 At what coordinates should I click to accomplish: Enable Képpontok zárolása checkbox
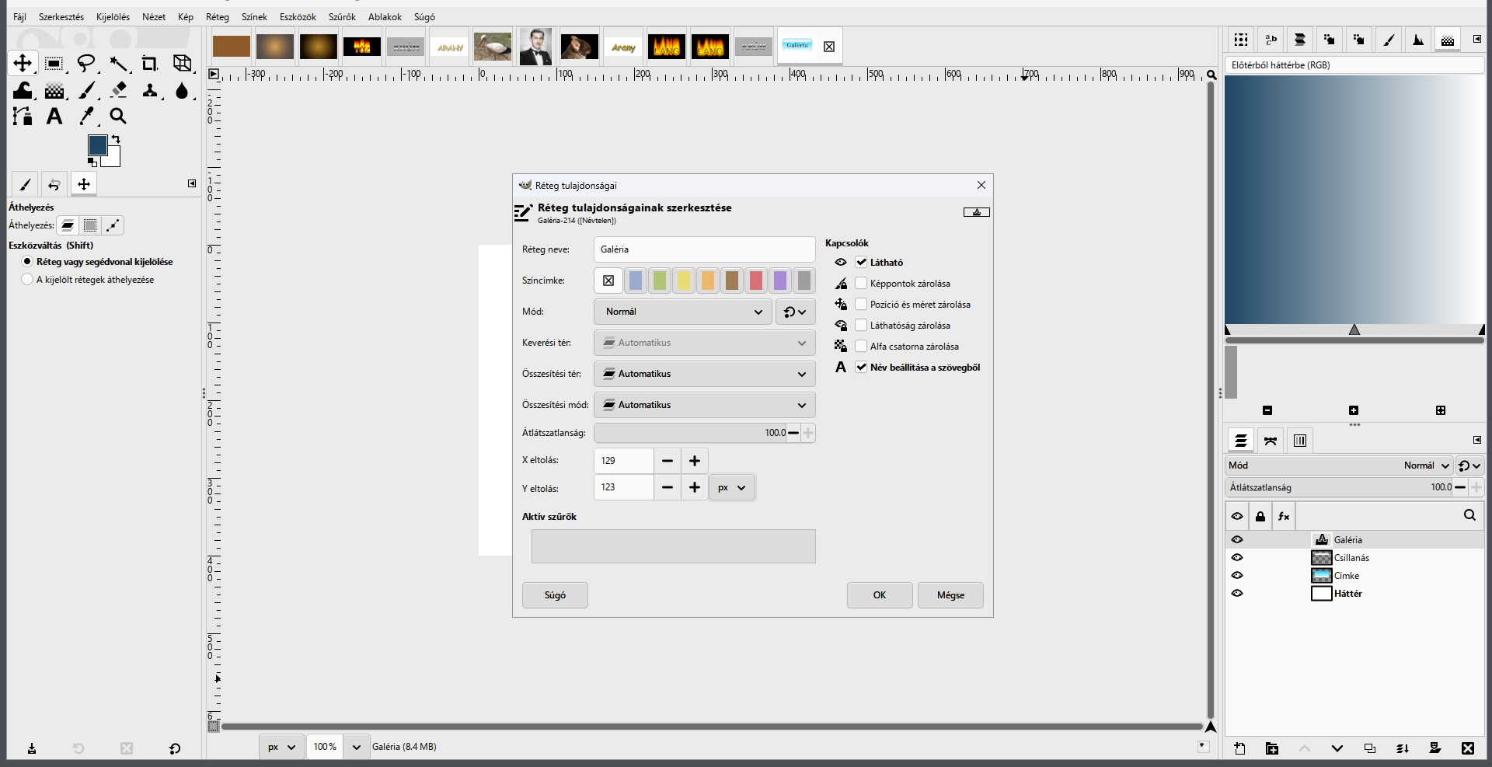(861, 284)
